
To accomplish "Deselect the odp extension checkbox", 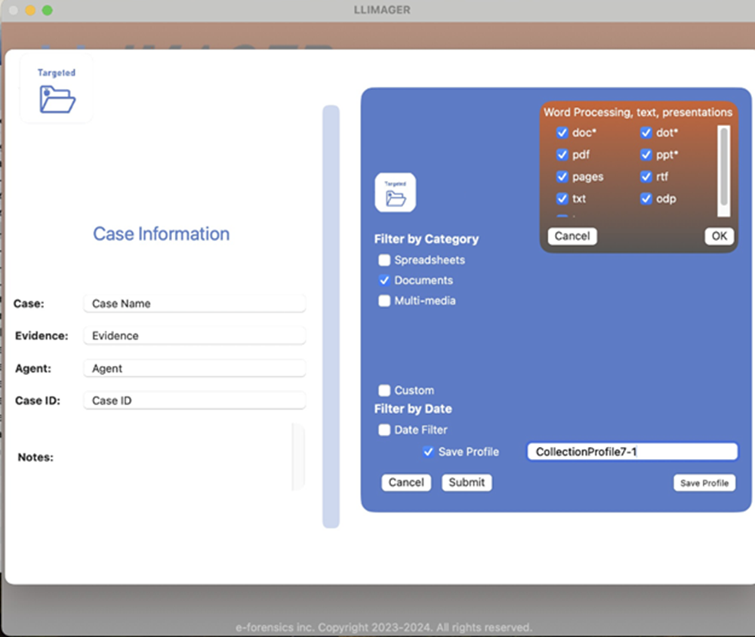I will tap(646, 199).
